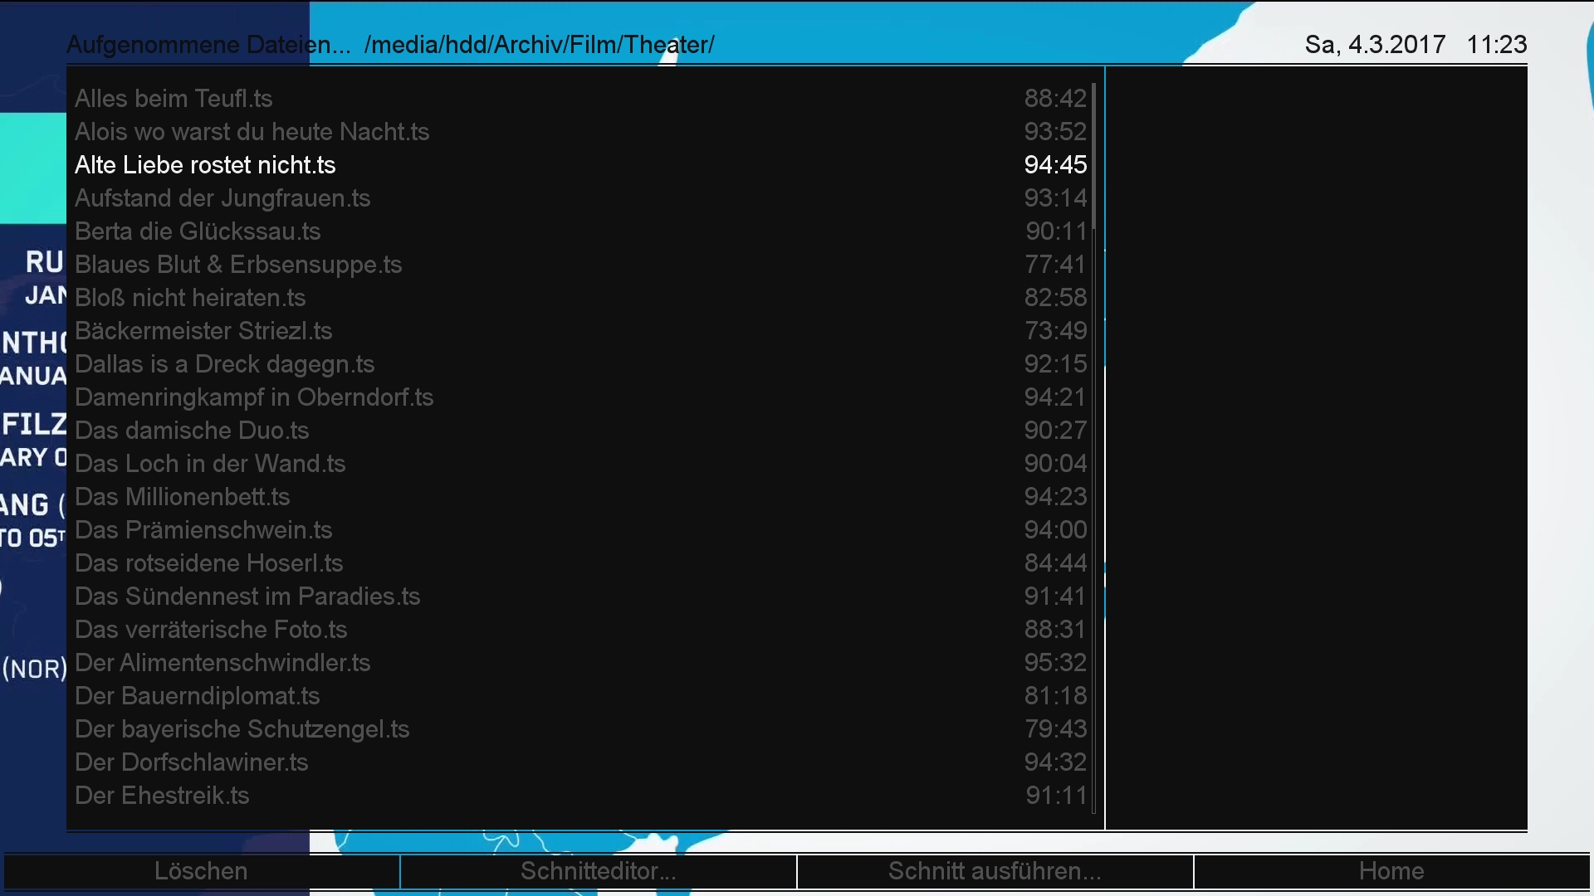Open Alte Liebe rostet nicht.ts

(x=205, y=165)
